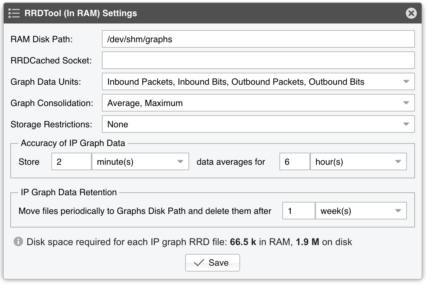
Task: Open the week(s) unit dropdown
Action: 361,211
